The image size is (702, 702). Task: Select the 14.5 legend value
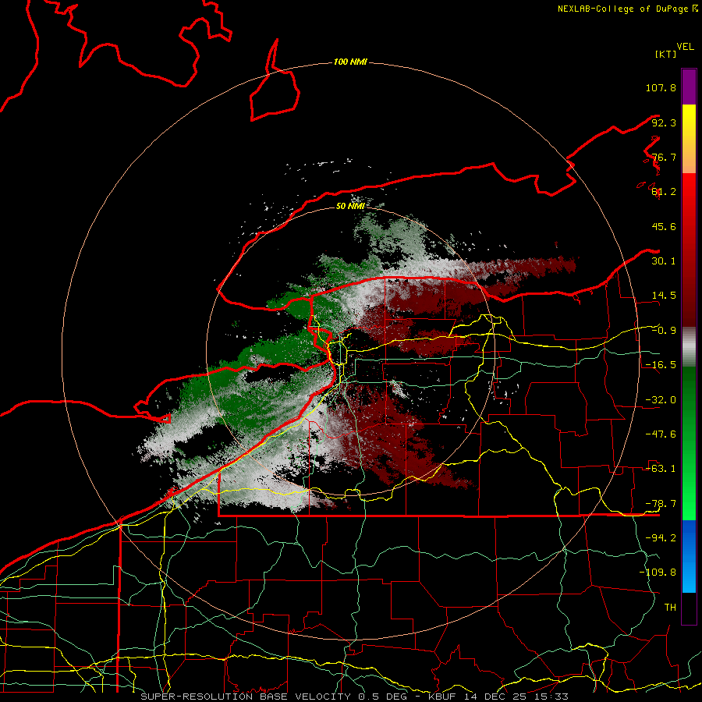[x=664, y=296]
